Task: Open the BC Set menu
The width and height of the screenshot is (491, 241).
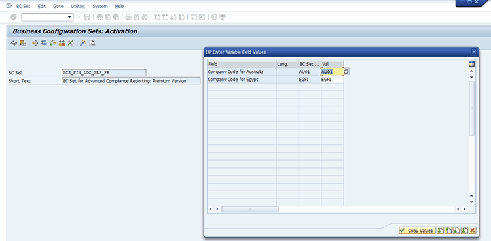Action: click(23, 6)
